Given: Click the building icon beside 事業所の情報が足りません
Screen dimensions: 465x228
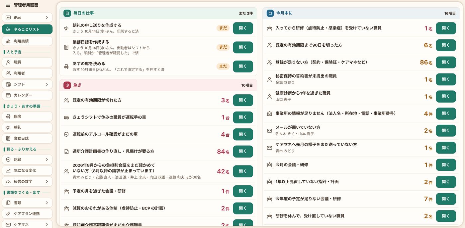Looking at the screenshot, I should 269,114.
